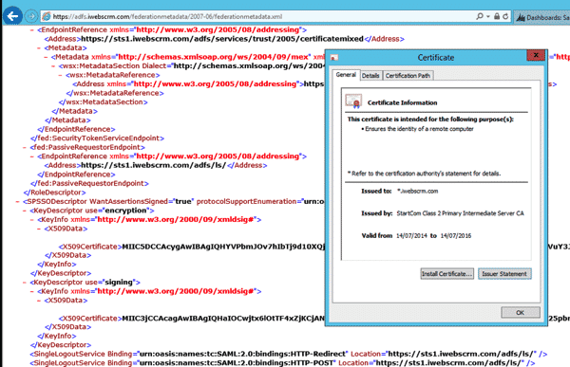Click the search magnifier in address bar
This screenshot has height=367, width=570.
[480, 16]
